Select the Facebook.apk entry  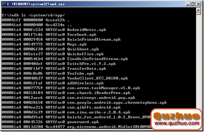[x=82, y=35]
